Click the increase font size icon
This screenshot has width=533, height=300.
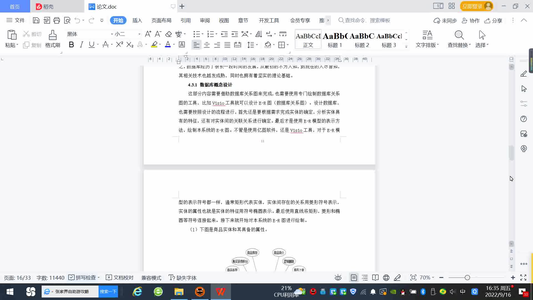point(148,34)
